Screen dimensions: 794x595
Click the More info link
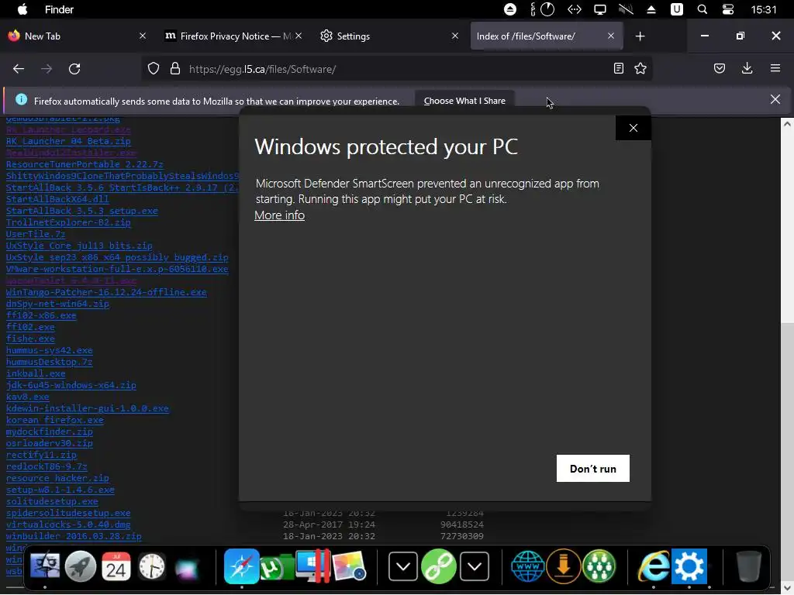pos(279,215)
